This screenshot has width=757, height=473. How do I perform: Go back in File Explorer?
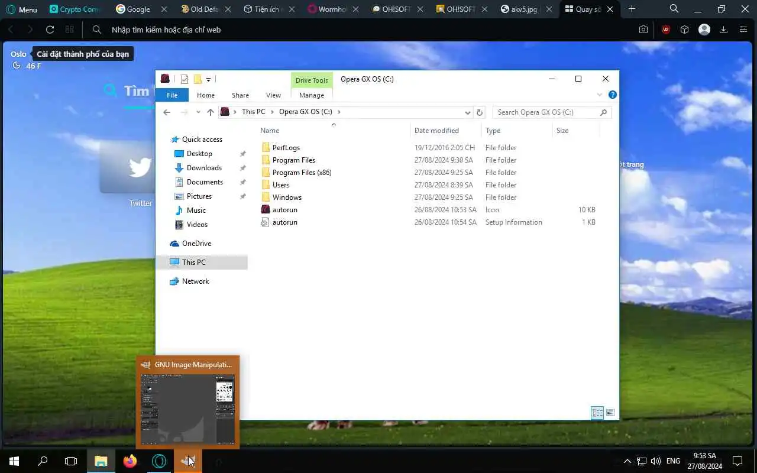tap(167, 112)
